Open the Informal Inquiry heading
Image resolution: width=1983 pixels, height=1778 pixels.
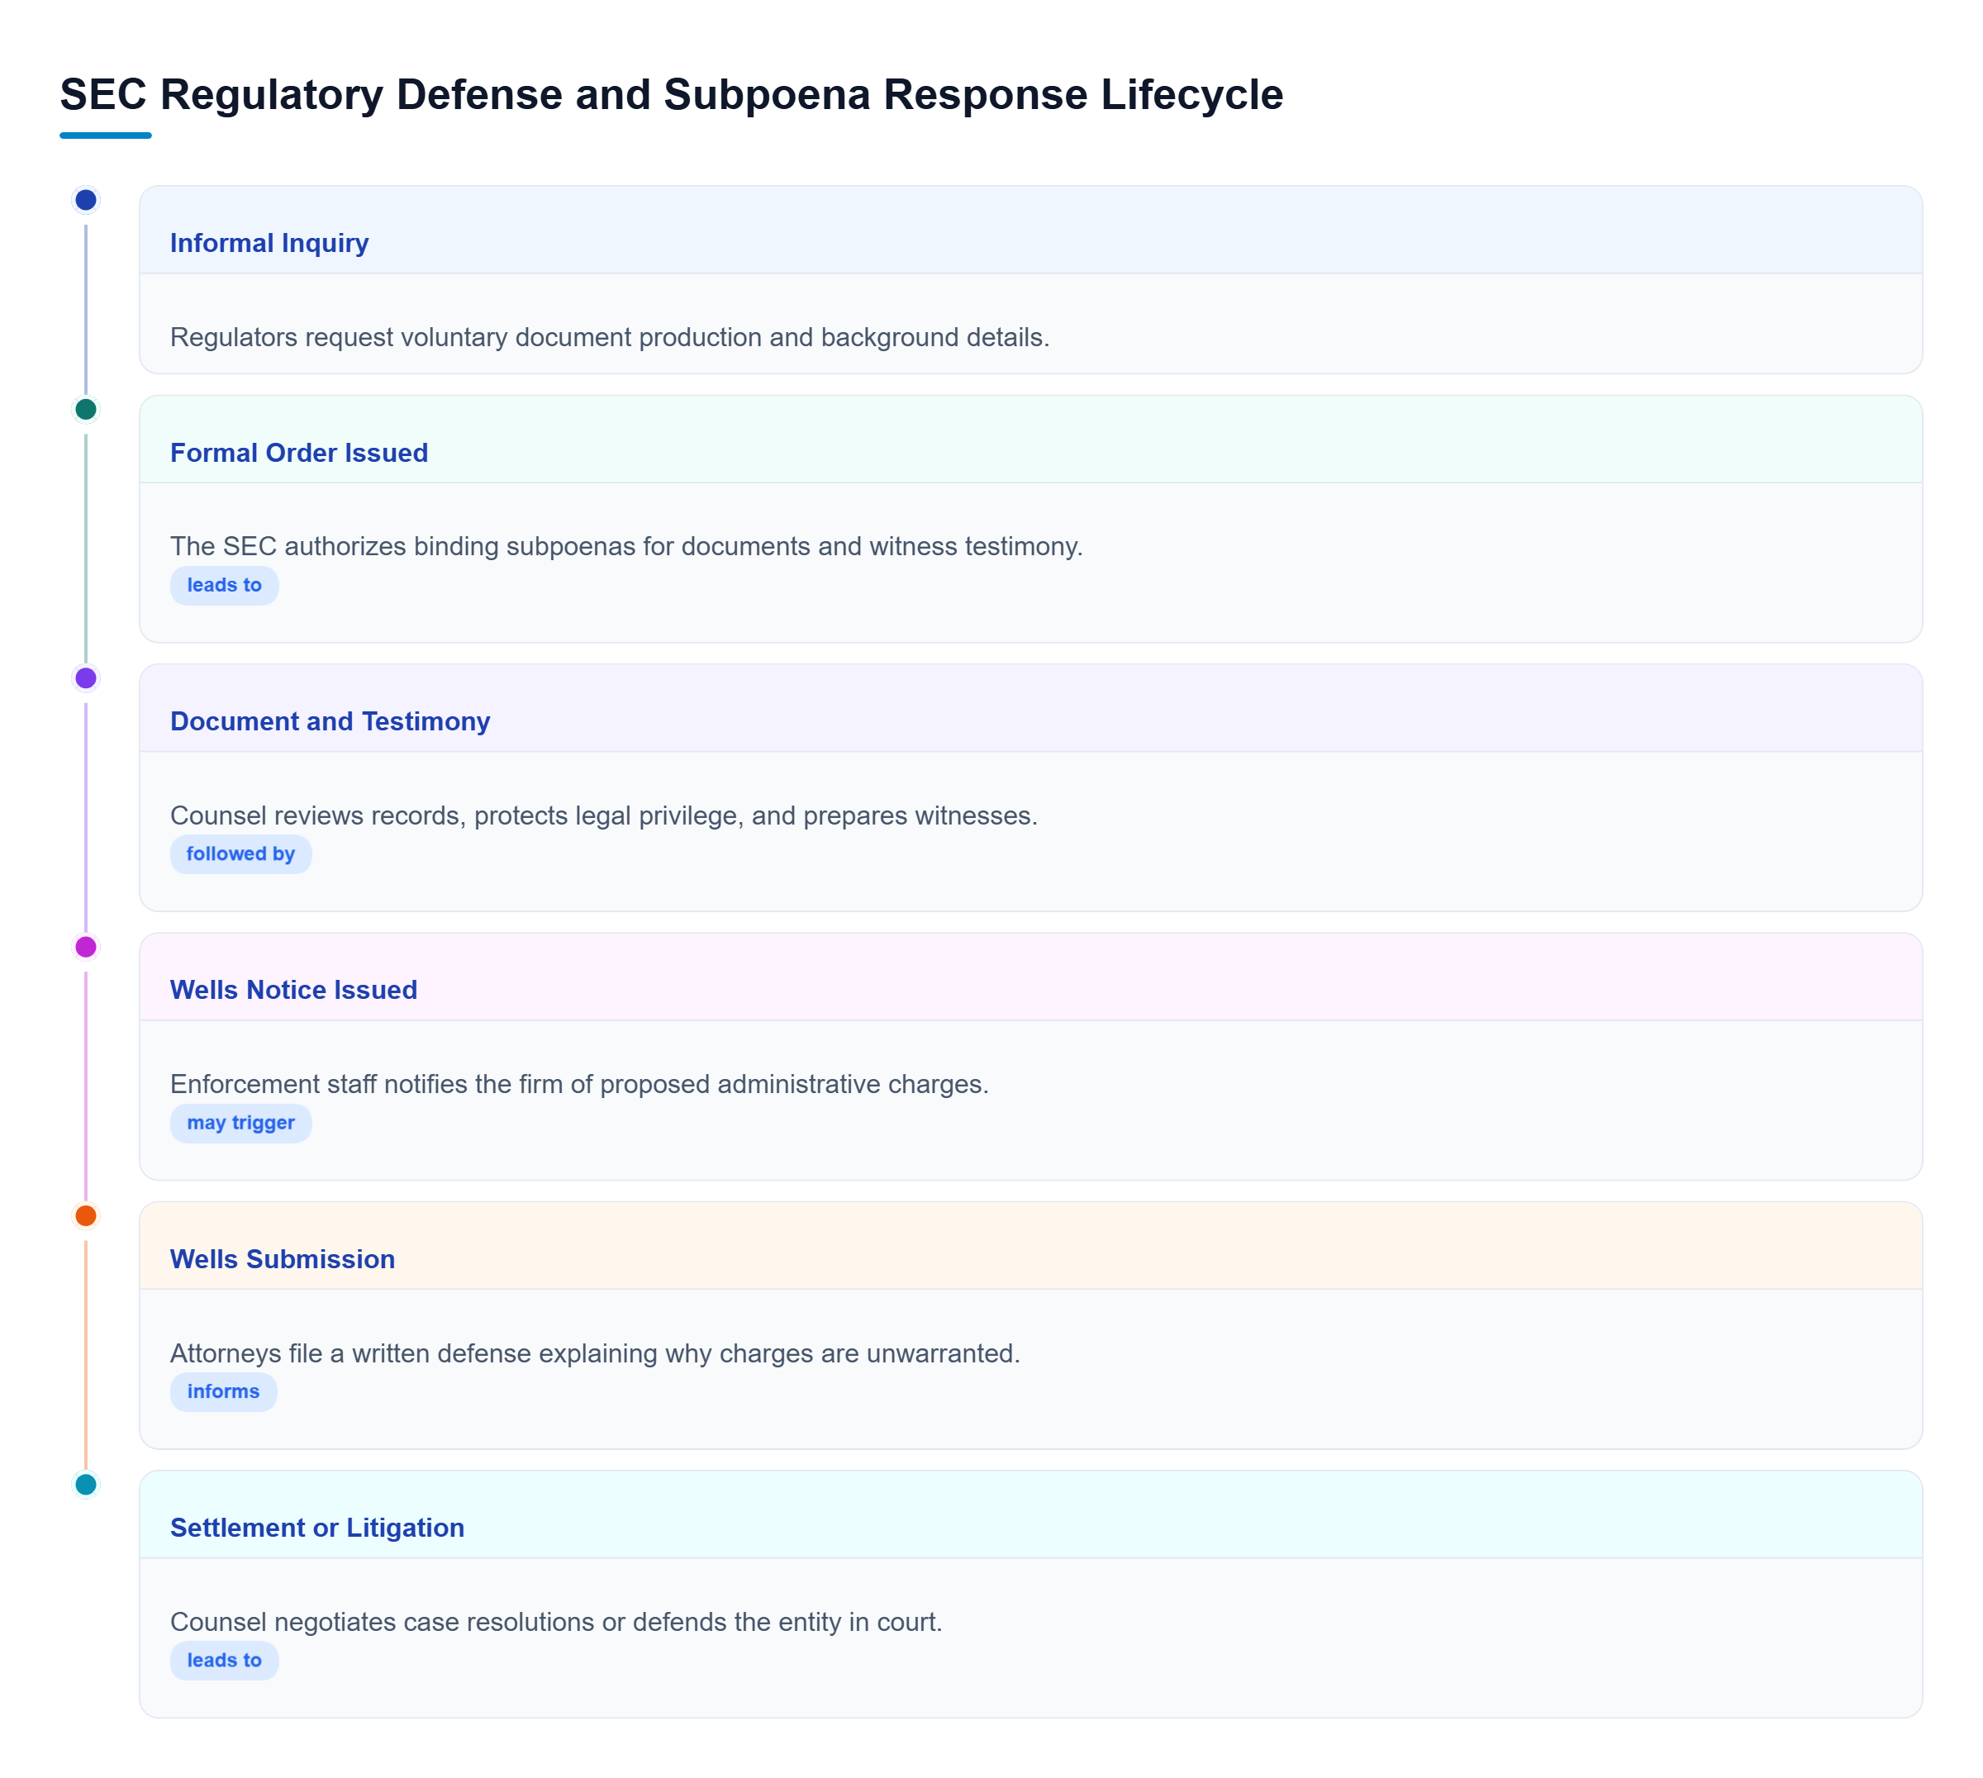pyautogui.click(x=269, y=243)
